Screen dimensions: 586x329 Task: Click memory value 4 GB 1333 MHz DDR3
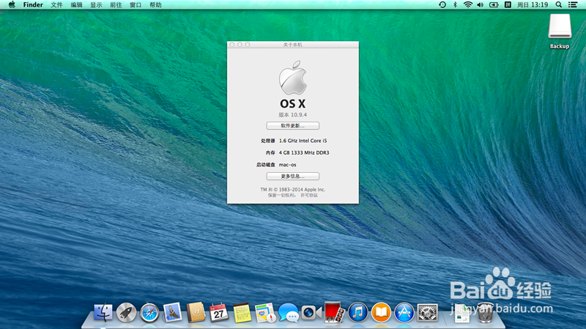(304, 152)
